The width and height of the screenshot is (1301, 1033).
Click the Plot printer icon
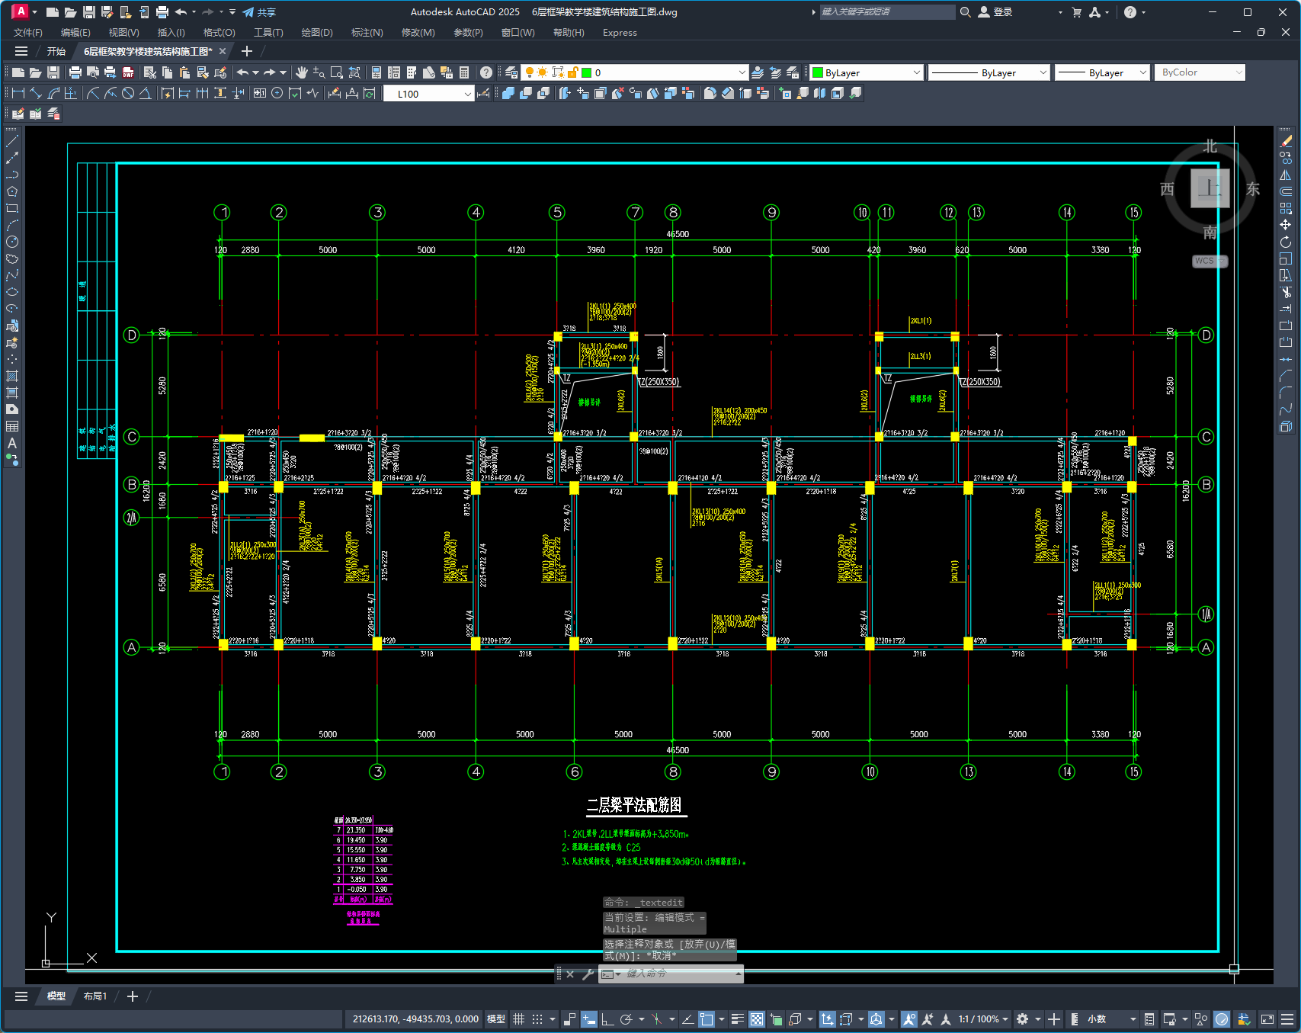tap(75, 72)
